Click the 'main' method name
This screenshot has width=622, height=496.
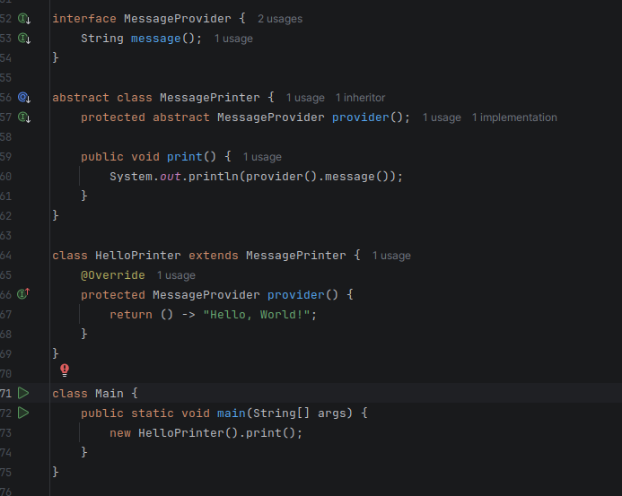coord(232,413)
